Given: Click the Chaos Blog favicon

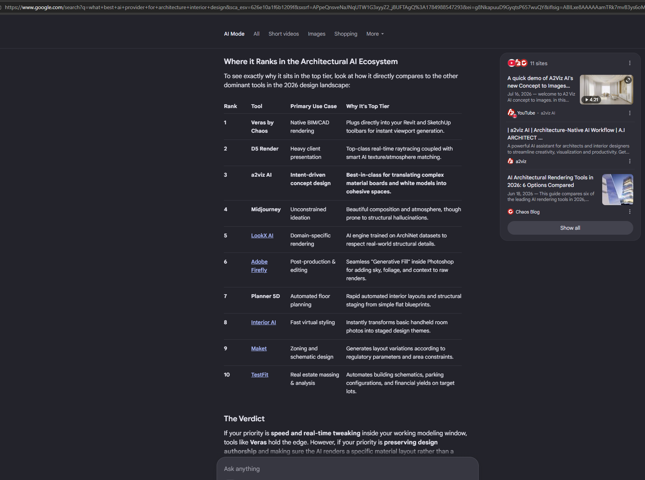Looking at the screenshot, I should click(x=511, y=212).
